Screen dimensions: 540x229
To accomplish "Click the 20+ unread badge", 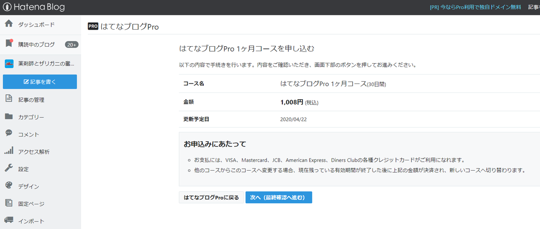I will coord(72,44).
